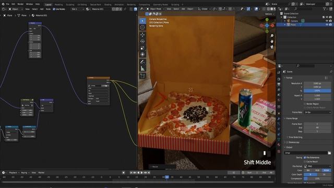Click the outliner filter funnel icon
This screenshot has width=334, height=188.
click(324, 9)
